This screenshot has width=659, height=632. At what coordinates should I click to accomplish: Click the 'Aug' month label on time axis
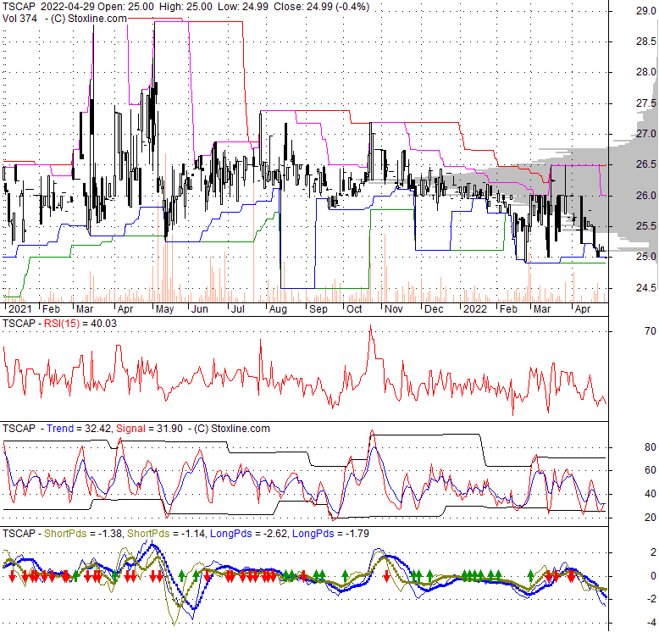point(278,309)
